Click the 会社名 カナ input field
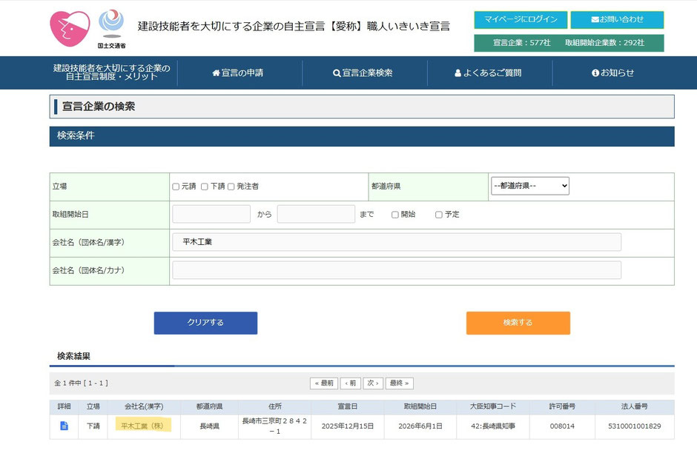This screenshot has height=456, width=697. pos(397,270)
